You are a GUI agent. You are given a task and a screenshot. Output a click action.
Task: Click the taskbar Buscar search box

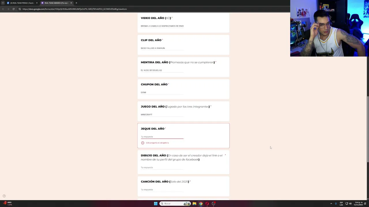point(175,204)
